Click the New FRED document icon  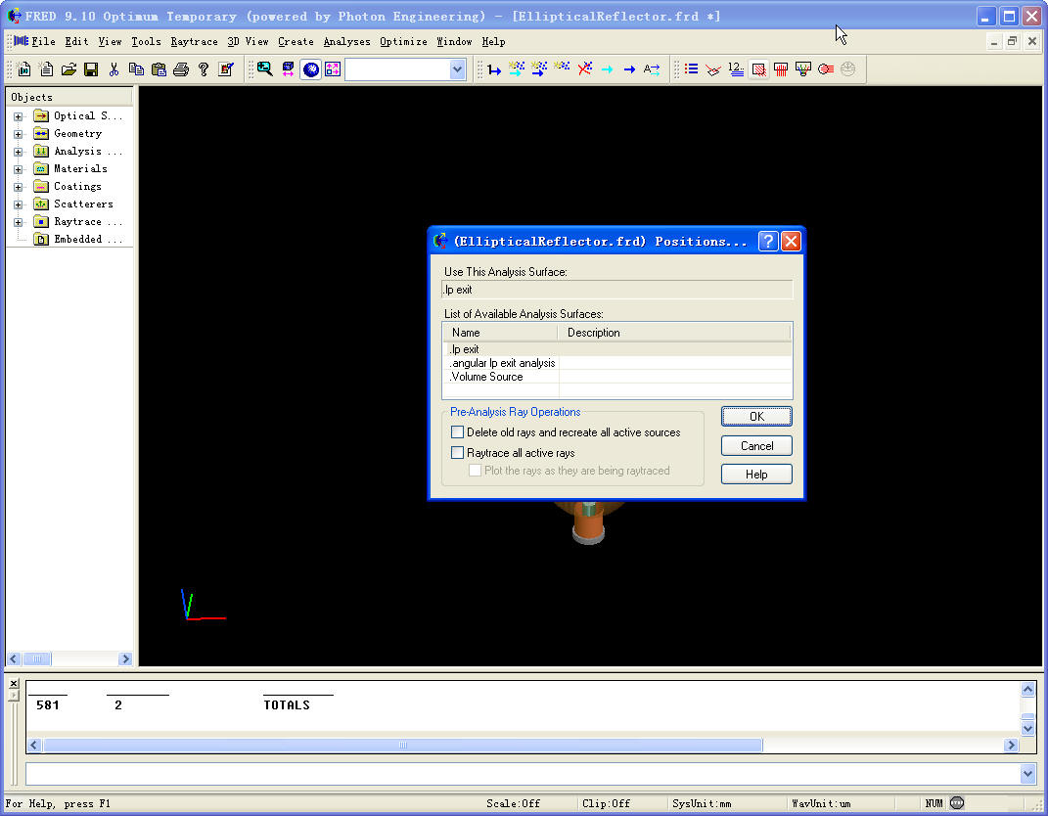(24, 68)
